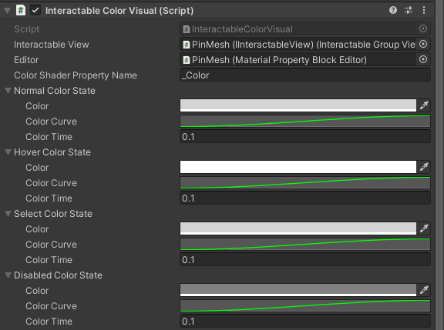Click the C# script icon in the header
Image resolution: width=444 pixels, height=330 pixels.
tap(21, 11)
